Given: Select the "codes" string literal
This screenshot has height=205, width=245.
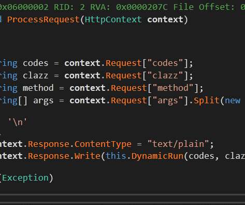Looking at the screenshot, I should point(165,63).
